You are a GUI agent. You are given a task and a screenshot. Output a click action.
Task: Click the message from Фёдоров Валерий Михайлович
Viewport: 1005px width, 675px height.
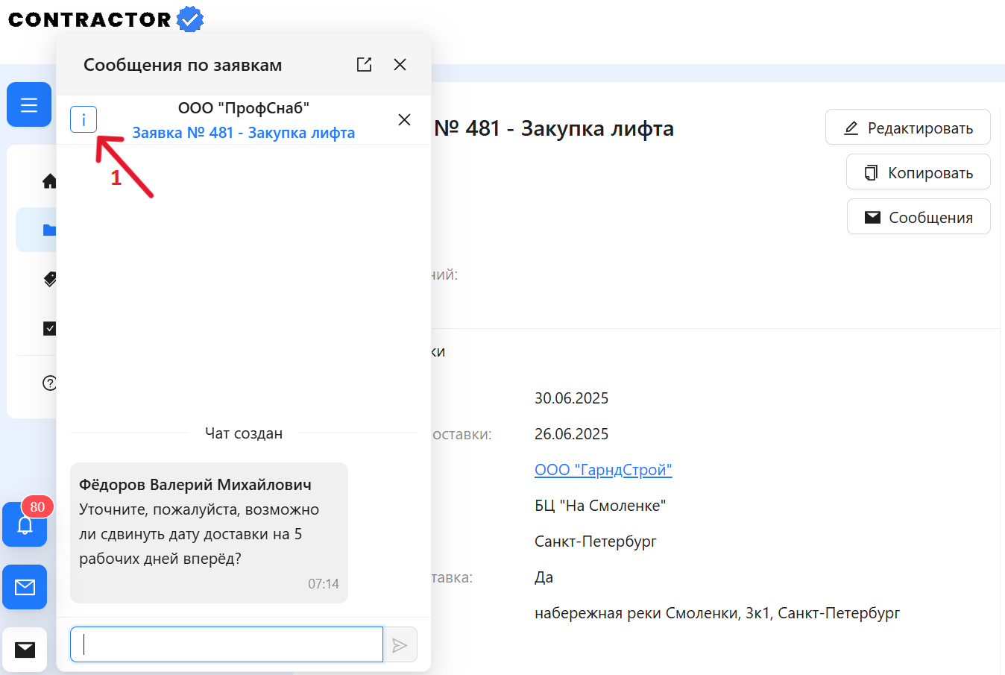click(209, 533)
